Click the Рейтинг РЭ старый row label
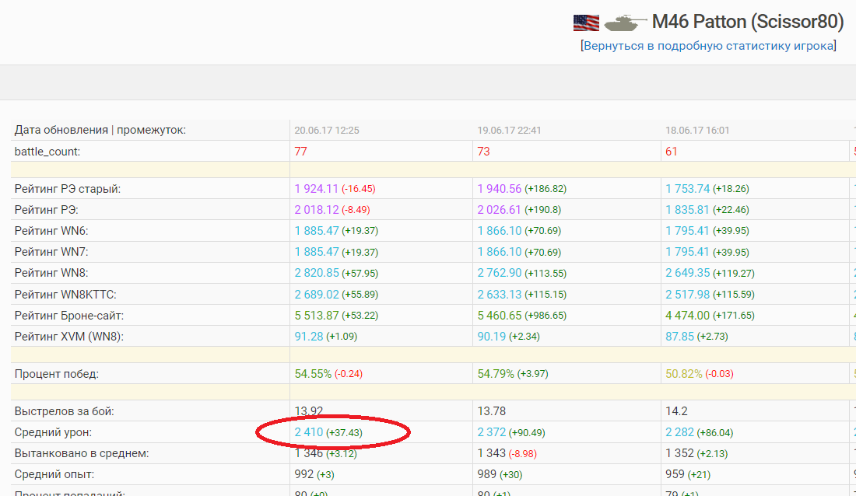The height and width of the screenshot is (496, 856). pyautogui.click(x=68, y=189)
